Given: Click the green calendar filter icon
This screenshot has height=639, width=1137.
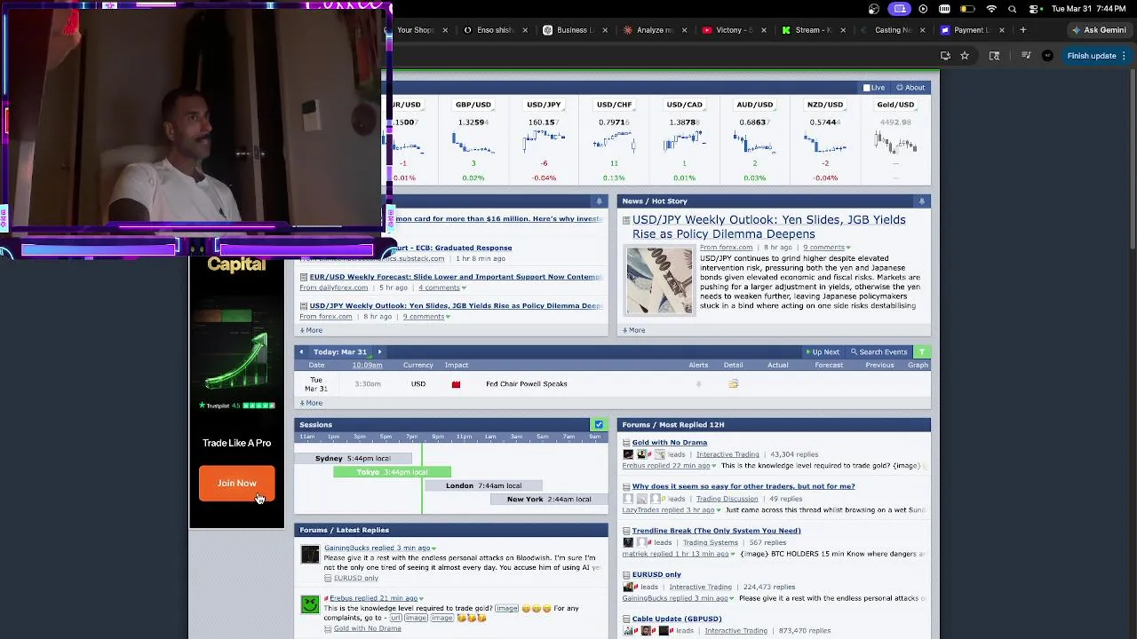Looking at the screenshot, I should click(922, 352).
